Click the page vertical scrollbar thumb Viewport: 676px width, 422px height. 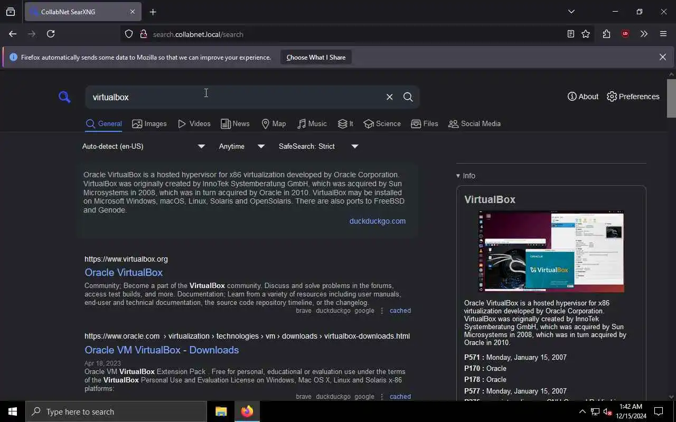pos(671,98)
